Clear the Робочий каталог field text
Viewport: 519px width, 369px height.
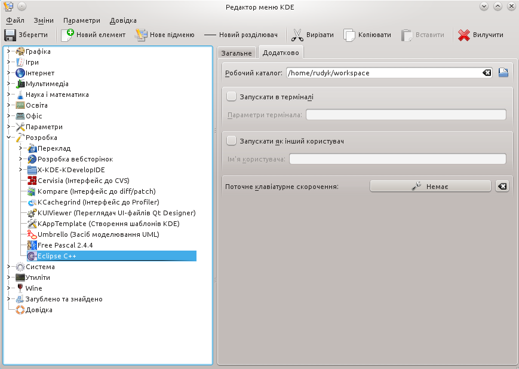point(487,72)
